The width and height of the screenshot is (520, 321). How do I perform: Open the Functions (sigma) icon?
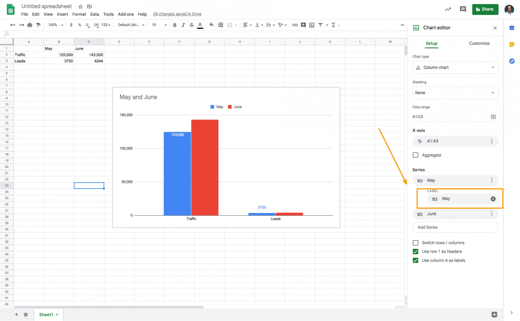coord(334,25)
